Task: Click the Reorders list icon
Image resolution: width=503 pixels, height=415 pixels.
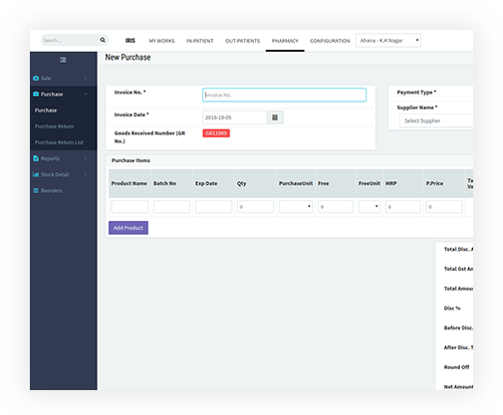Action: [x=36, y=190]
